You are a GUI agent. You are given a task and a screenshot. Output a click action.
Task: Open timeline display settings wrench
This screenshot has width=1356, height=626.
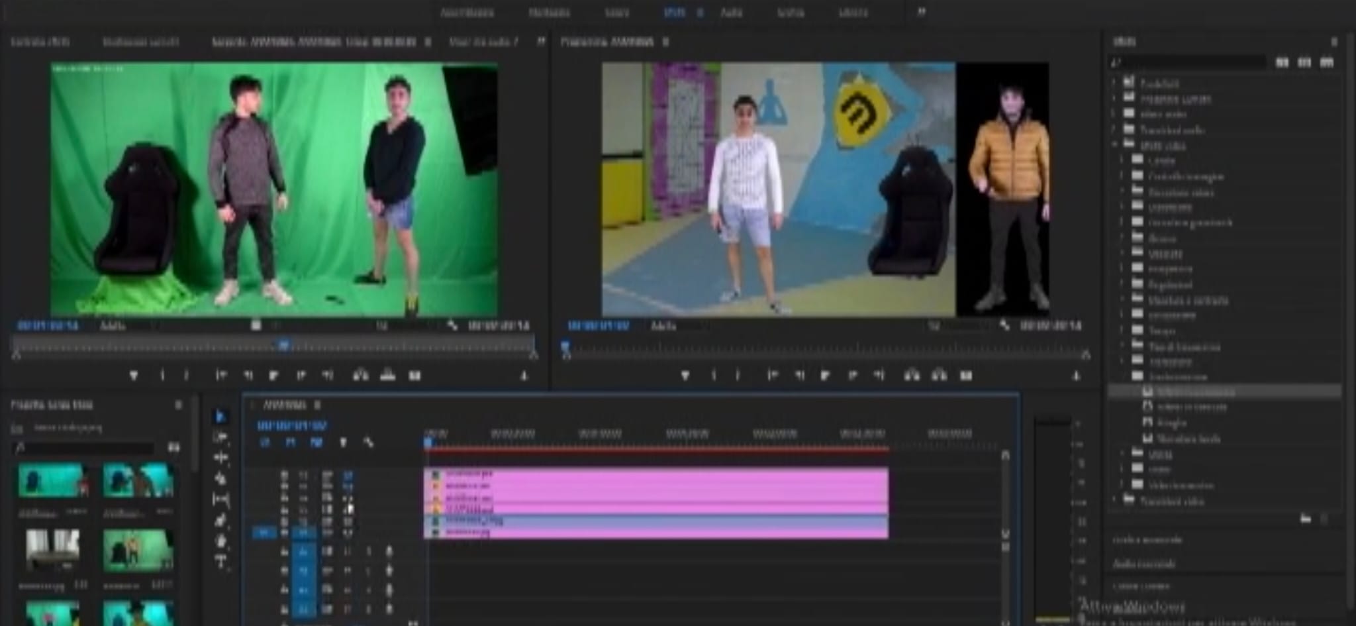click(368, 442)
